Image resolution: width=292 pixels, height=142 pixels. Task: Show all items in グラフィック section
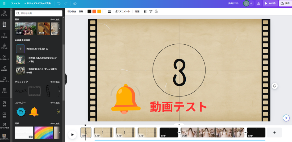click(x=55, y=82)
